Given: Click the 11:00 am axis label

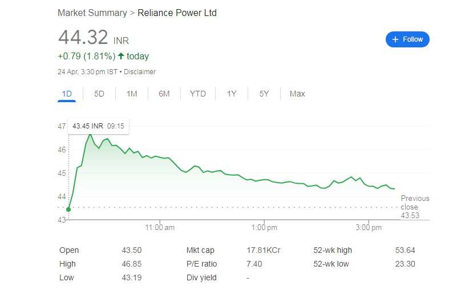Looking at the screenshot, I should point(160,227).
